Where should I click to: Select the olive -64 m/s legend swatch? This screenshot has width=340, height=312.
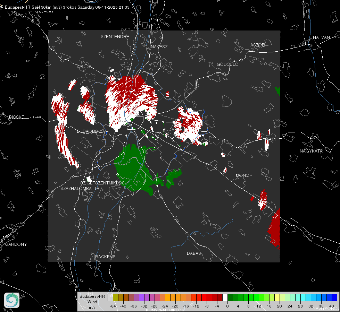[x=115, y=298]
